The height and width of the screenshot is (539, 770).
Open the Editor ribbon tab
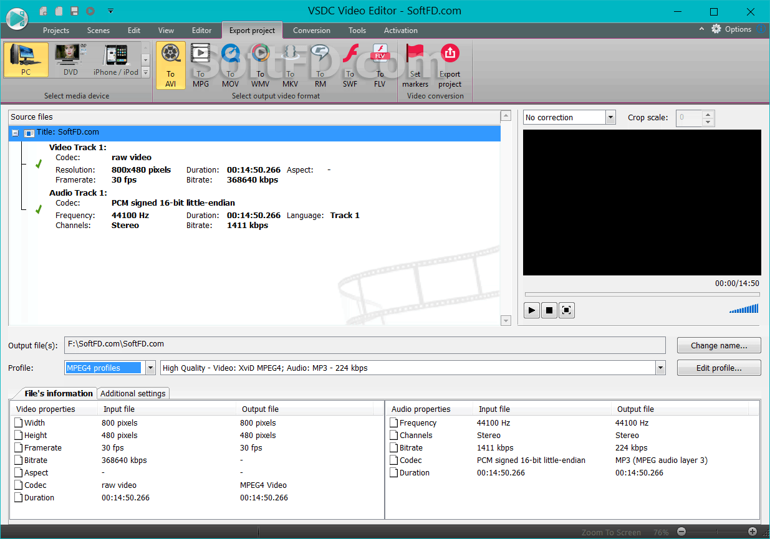(x=201, y=30)
